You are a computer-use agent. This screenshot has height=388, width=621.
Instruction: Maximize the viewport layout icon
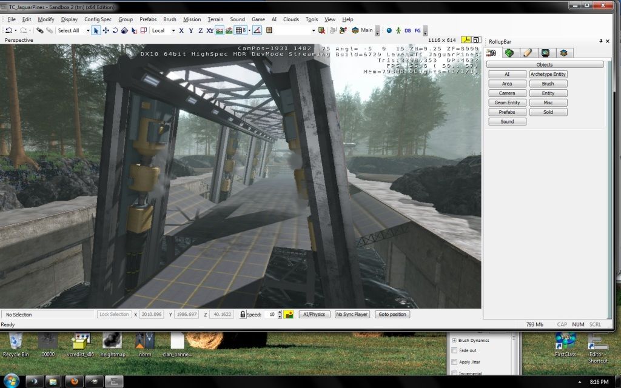point(477,39)
